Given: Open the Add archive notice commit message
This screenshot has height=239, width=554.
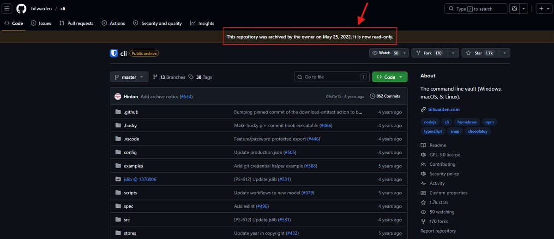Looking at the screenshot, I should (159, 96).
